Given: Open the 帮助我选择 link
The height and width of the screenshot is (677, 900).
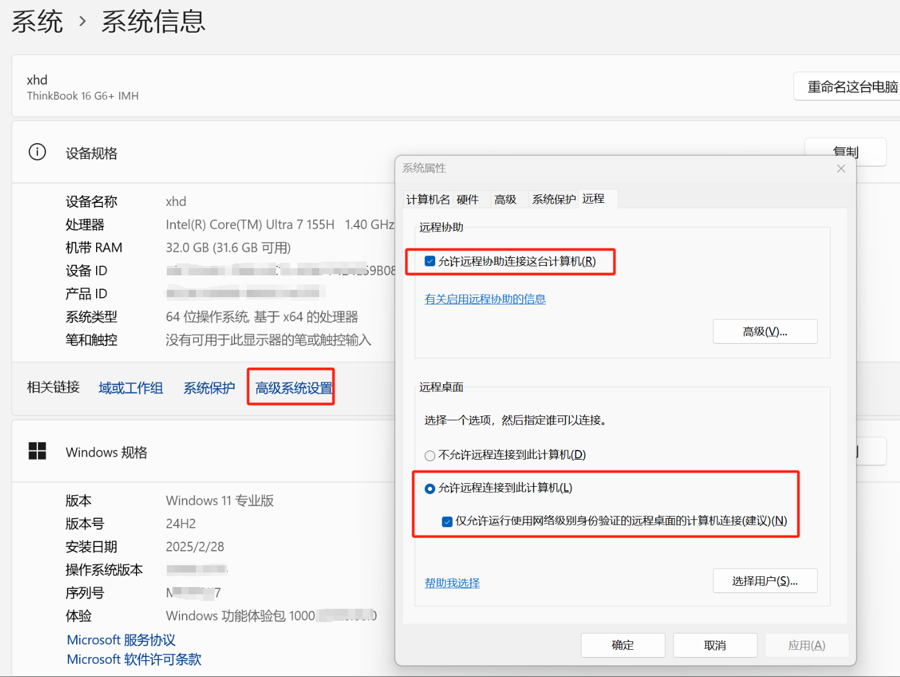Looking at the screenshot, I should click(452, 583).
